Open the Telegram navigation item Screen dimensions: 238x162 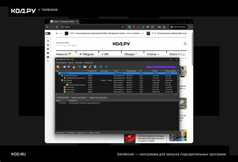tap(87, 54)
